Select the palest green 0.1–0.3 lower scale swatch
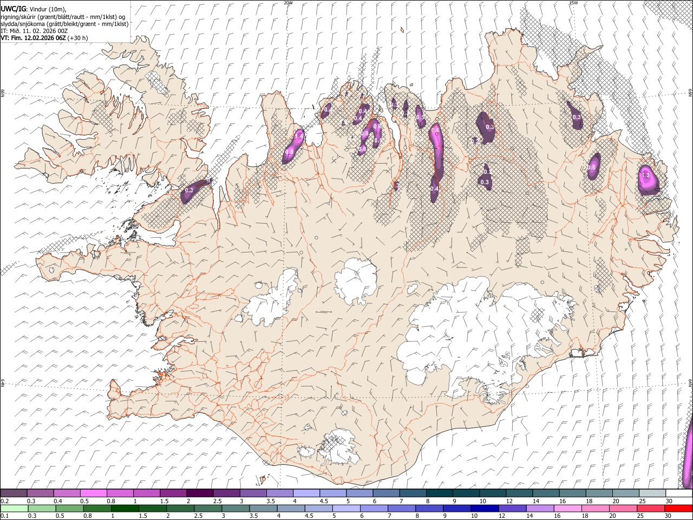 14,508
